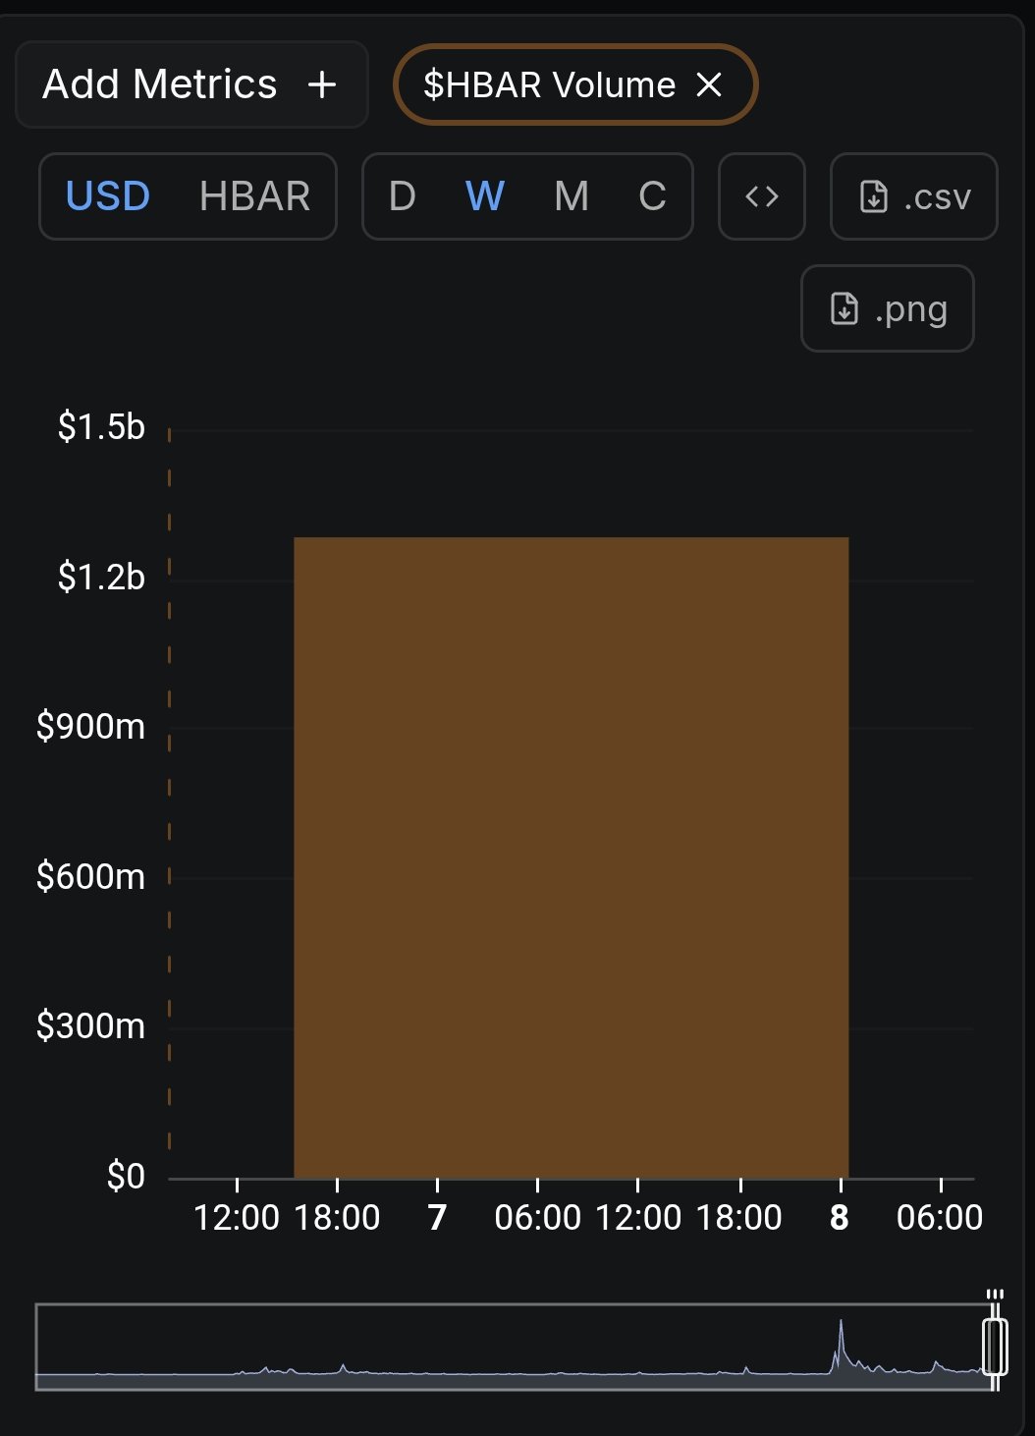Open the Add Metrics menu
This screenshot has height=1436, width=1035.
click(x=160, y=85)
